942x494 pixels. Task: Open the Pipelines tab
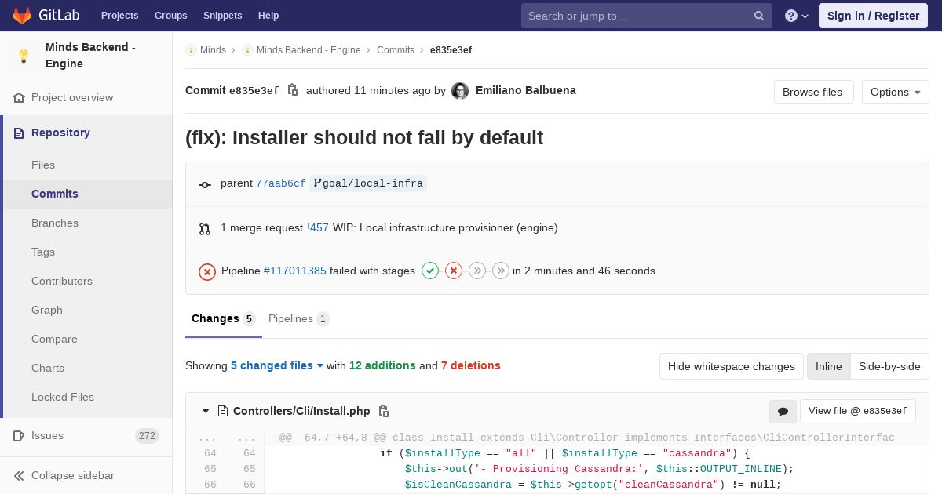pyautogui.click(x=298, y=318)
